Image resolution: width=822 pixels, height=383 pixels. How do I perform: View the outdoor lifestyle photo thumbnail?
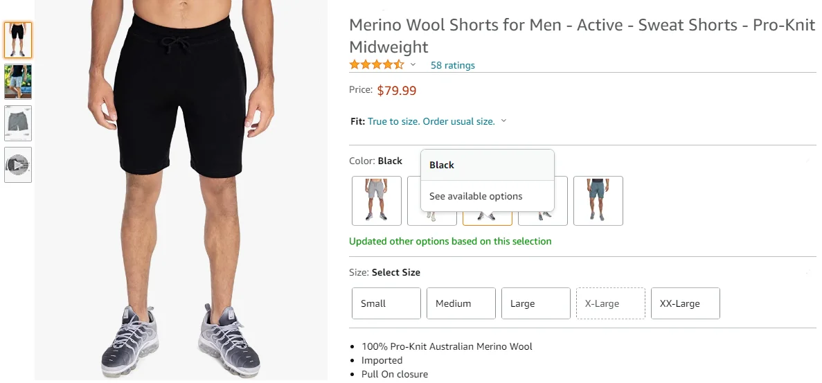18,82
